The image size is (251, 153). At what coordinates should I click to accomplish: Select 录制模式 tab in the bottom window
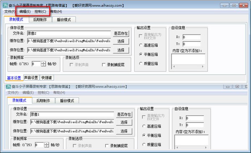pyautogui.click(x=19, y=100)
